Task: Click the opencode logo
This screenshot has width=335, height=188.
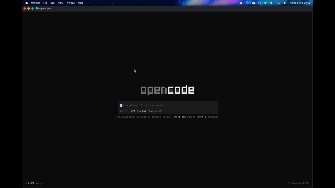Action: coord(167,90)
